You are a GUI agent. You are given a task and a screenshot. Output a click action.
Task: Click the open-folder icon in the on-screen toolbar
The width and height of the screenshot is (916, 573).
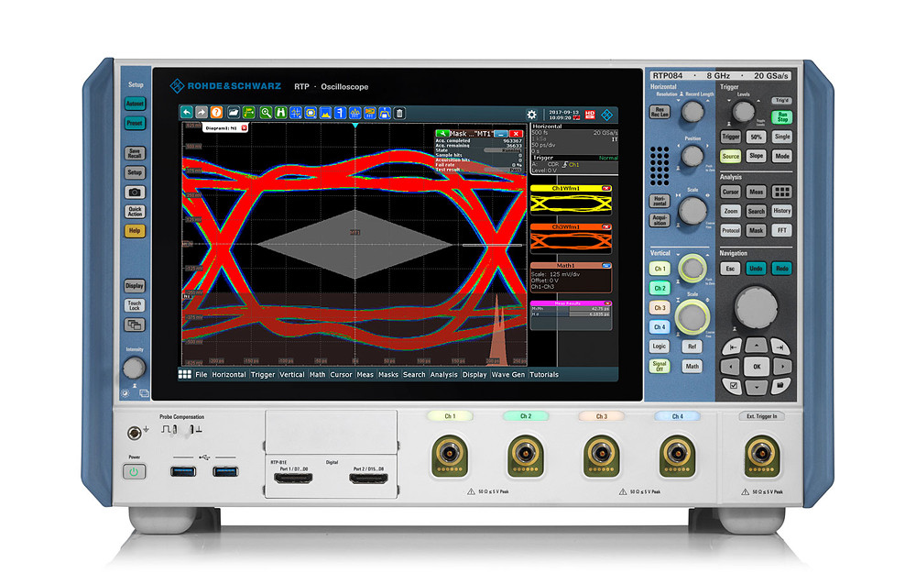pyautogui.click(x=234, y=113)
